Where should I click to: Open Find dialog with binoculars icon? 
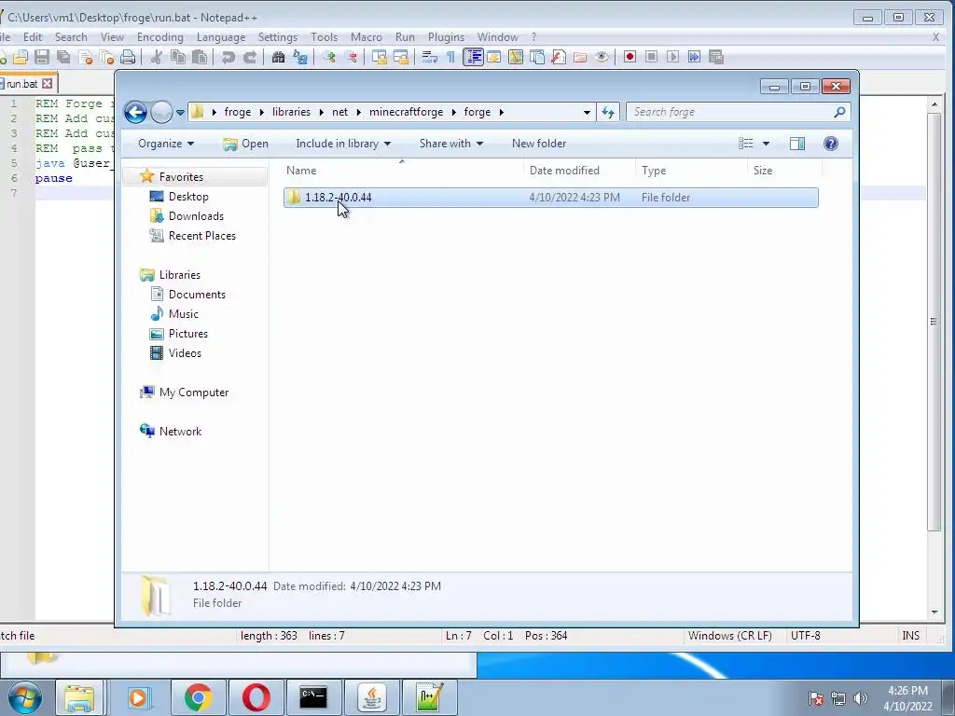(278, 57)
